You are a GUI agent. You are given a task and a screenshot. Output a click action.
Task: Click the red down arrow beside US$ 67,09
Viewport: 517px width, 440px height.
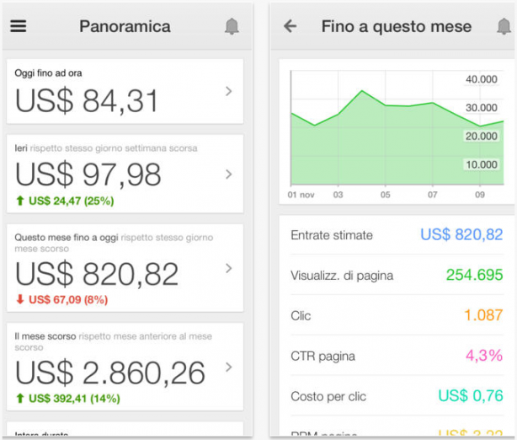(x=20, y=299)
